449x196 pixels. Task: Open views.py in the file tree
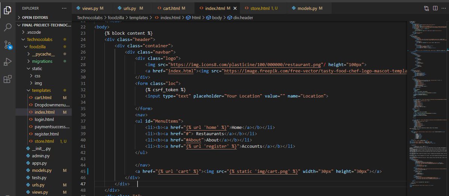pos(44,192)
